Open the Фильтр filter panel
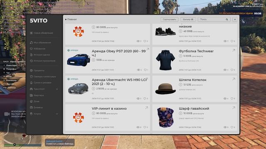This screenshot has width=266, height=149. coord(188,19)
